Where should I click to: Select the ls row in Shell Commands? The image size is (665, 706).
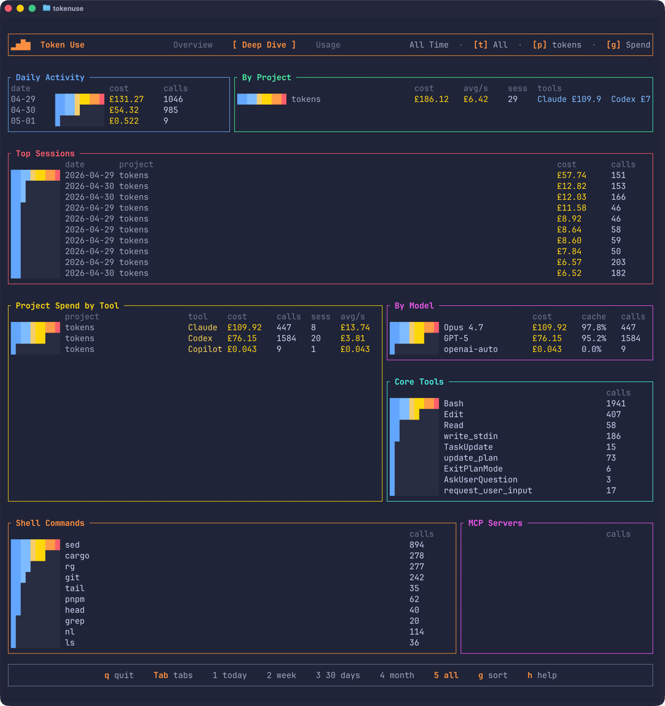click(232, 643)
